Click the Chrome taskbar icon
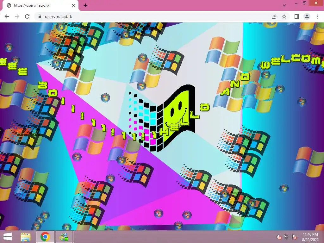Image resolution: width=324 pixels, height=243 pixels. coord(45,237)
